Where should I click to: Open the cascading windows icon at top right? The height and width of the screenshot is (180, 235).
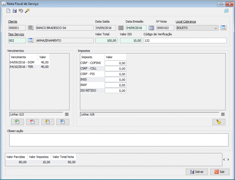(x=226, y=11)
